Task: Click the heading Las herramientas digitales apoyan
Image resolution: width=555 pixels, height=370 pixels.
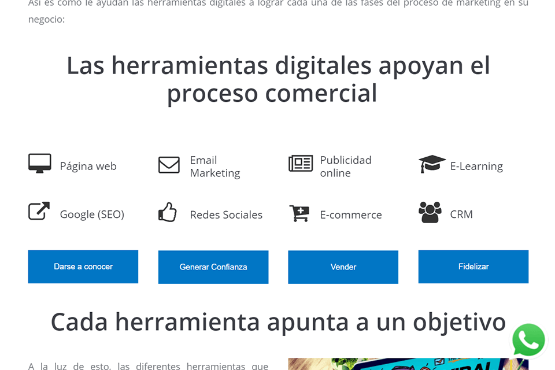Action: [278, 80]
